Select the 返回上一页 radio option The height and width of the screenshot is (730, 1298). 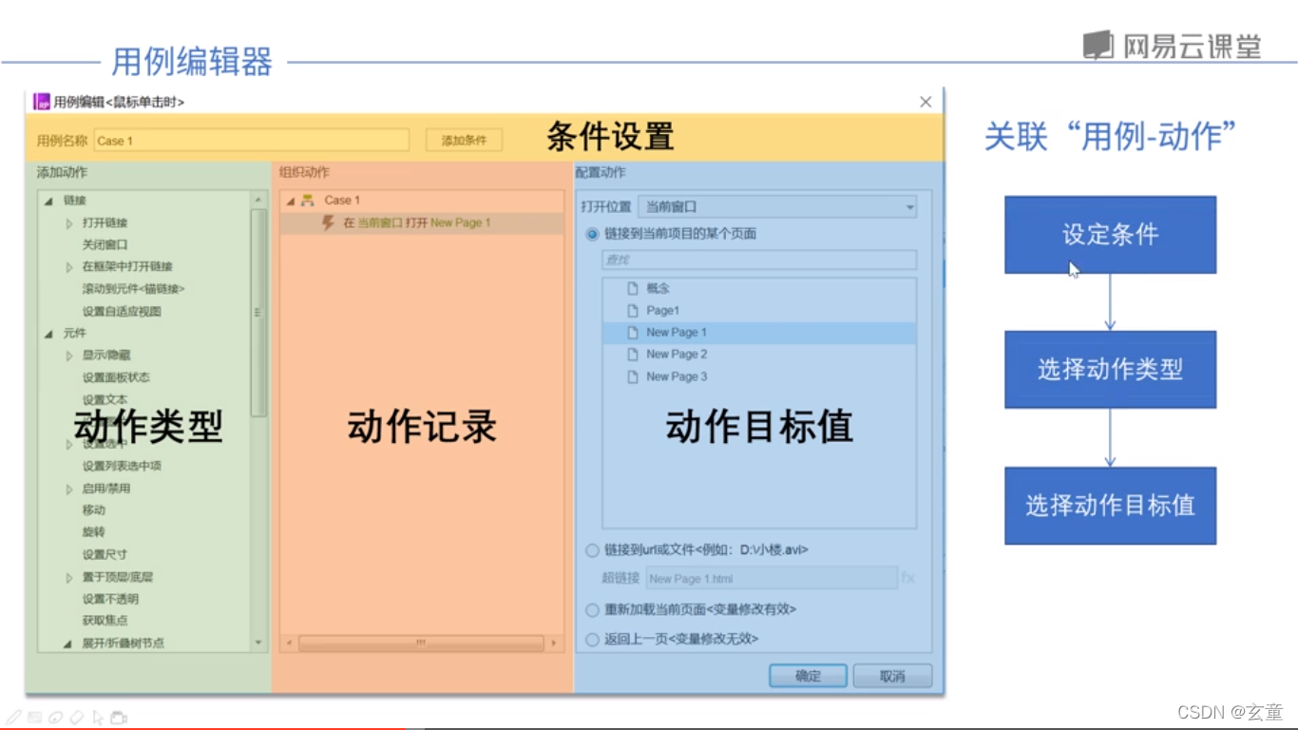[x=592, y=639]
